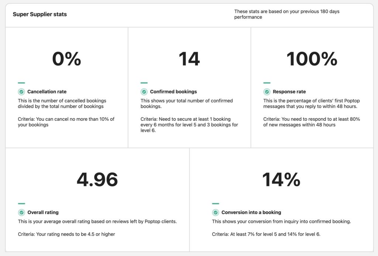Viewport: 378px width, 256px height.
Task: Click the Cancellation rate label
Action: [x=47, y=92]
